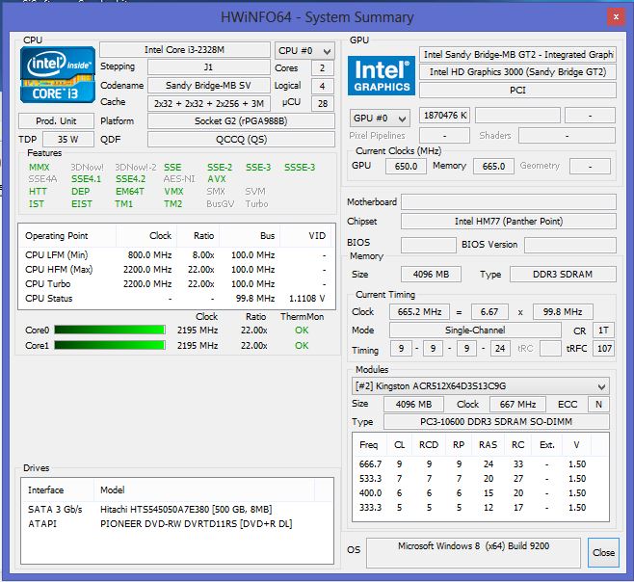Click the Turbo feature label
The width and height of the screenshot is (634, 582).
pos(256,204)
